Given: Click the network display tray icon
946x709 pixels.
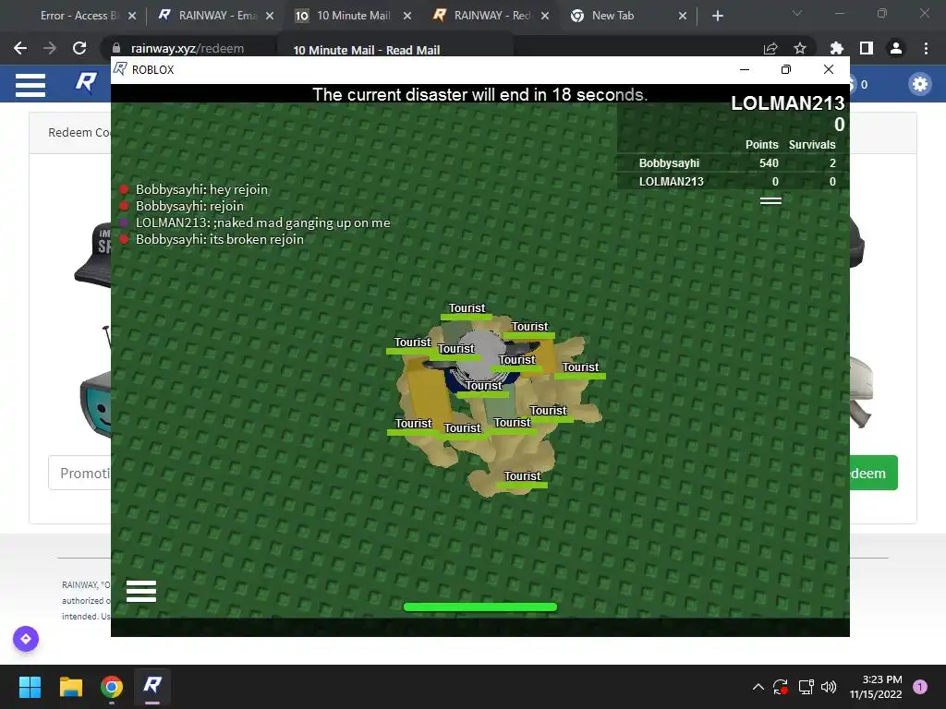Looking at the screenshot, I should 806,687.
